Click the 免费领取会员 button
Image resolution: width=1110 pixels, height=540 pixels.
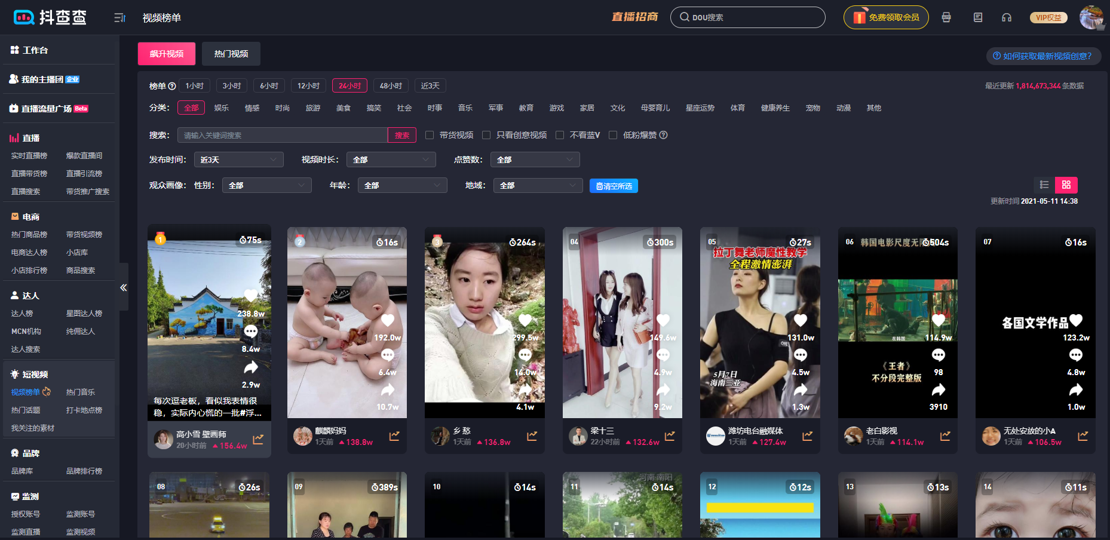click(x=886, y=17)
